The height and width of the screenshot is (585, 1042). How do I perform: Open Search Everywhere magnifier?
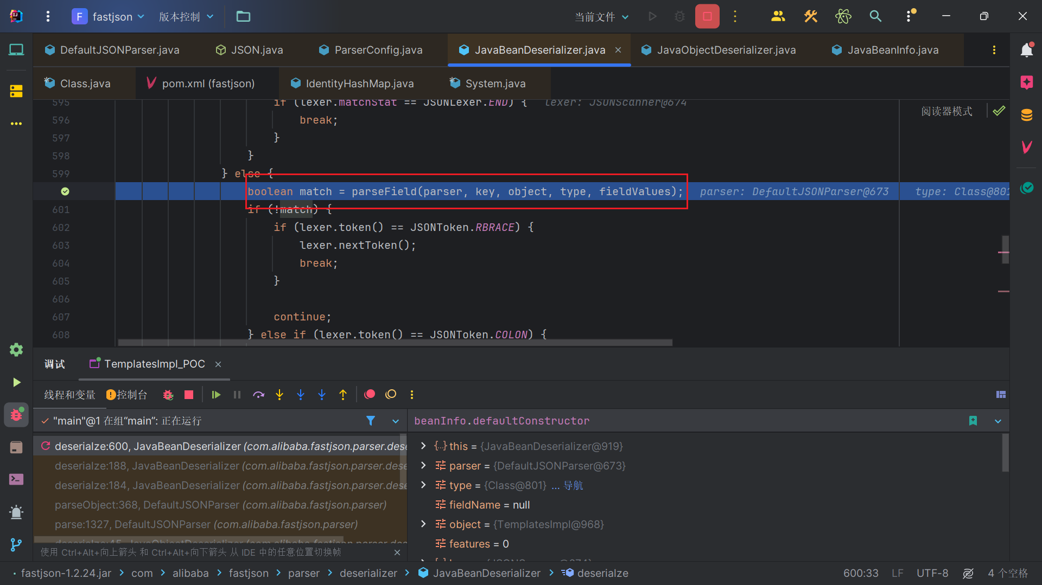click(x=875, y=16)
